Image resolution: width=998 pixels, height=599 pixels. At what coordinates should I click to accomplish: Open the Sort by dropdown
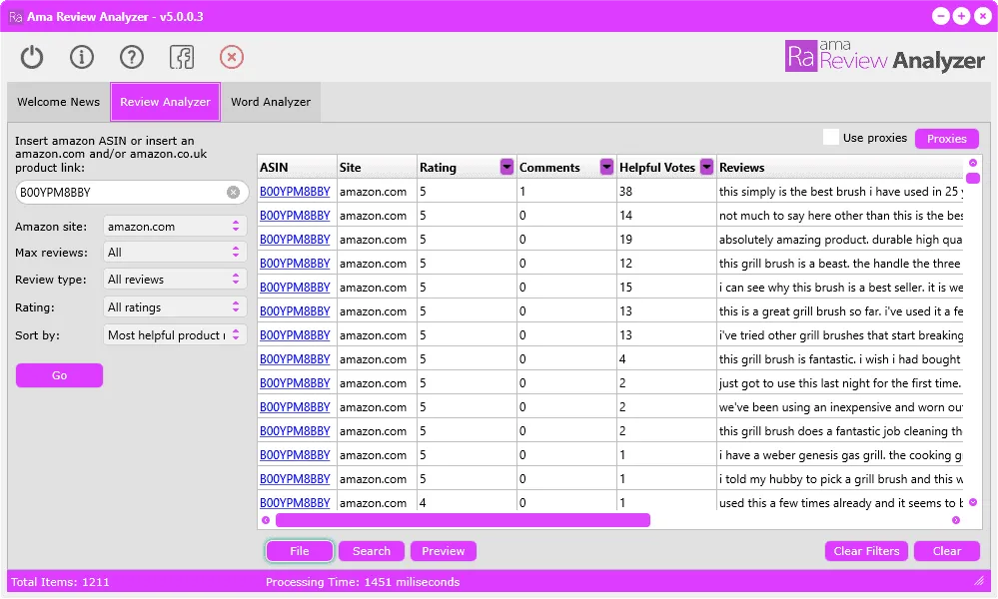(175, 335)
